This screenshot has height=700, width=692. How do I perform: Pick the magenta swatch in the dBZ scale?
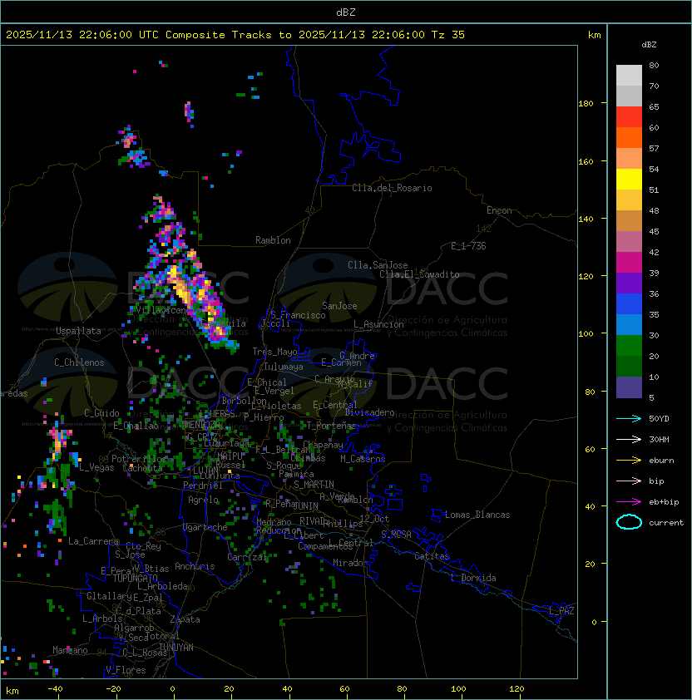click(x=629, y=263)
